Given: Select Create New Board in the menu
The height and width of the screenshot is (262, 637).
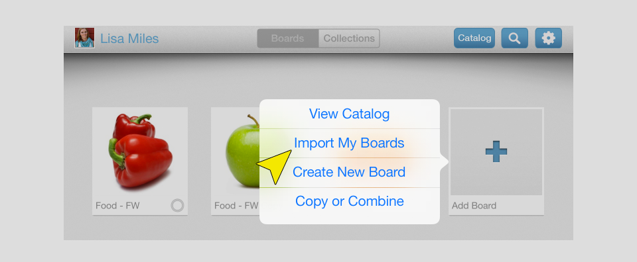Looking at the screenshot, I should click(x=350, y=172).
